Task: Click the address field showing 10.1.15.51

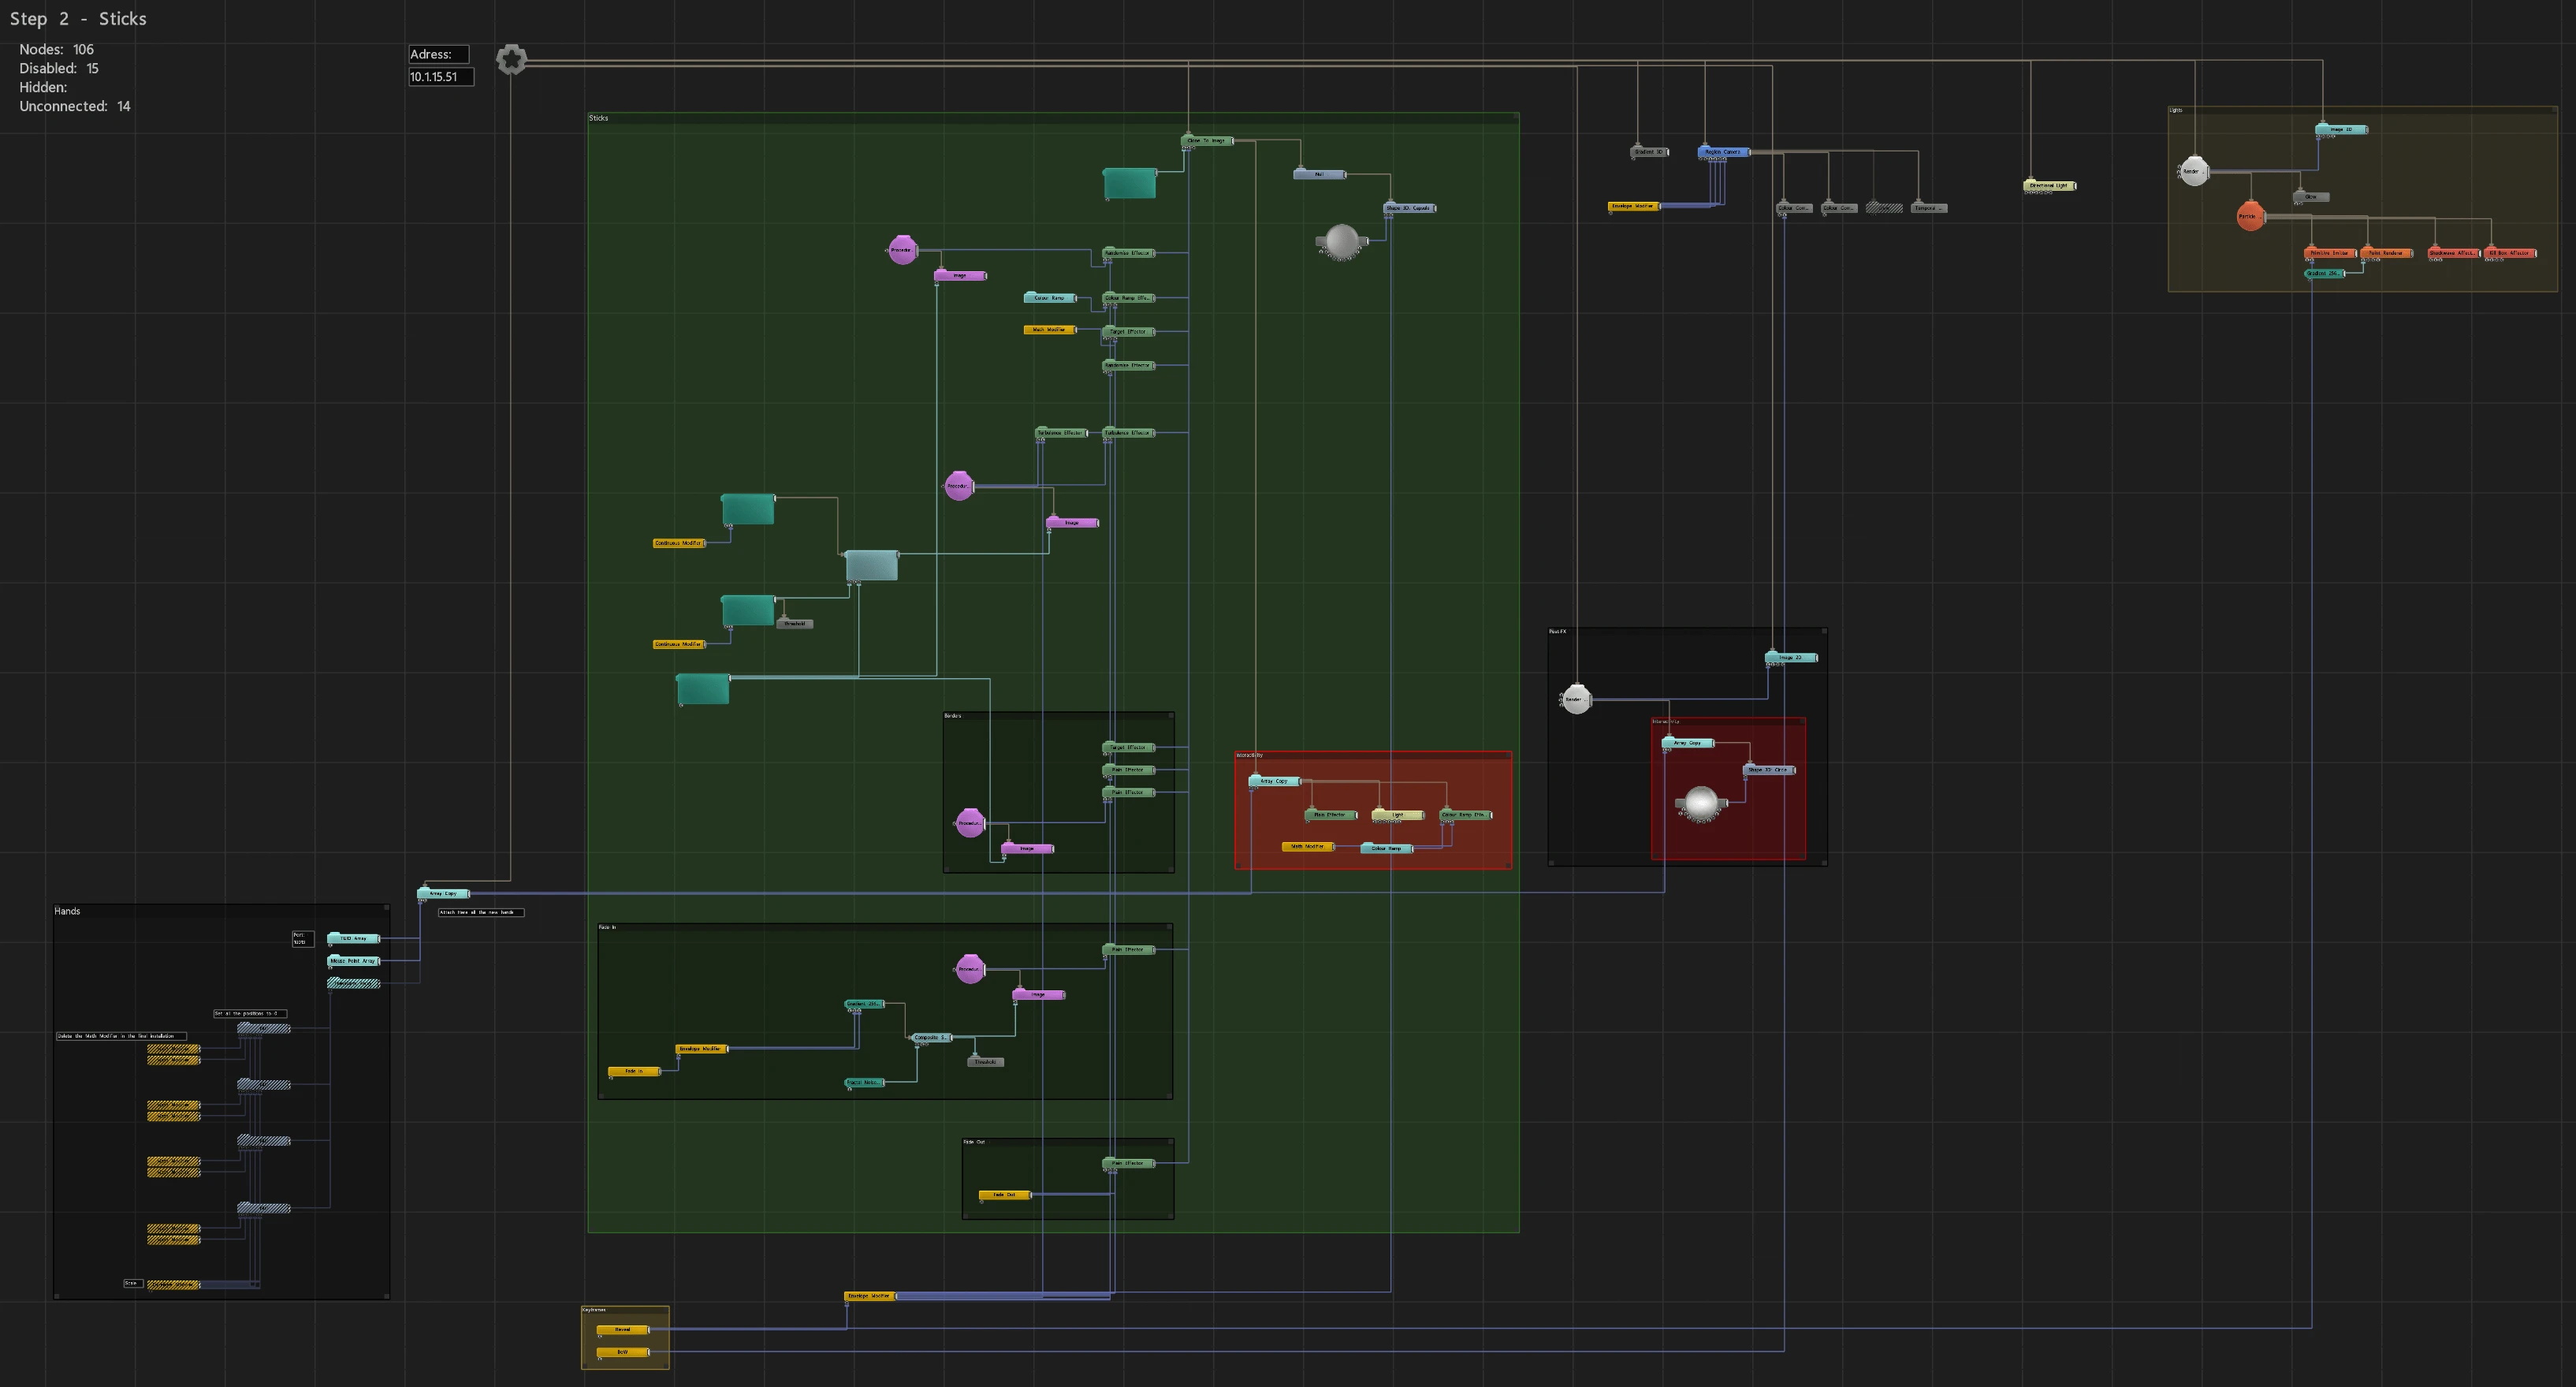Action: 441,77
